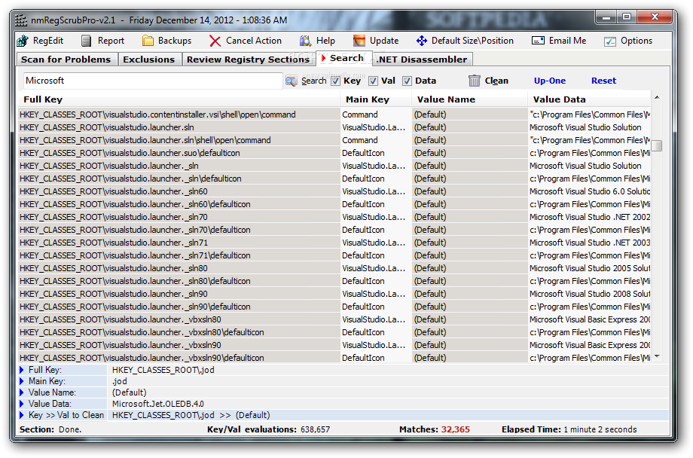
Task: Sort by Value Data column header
Action: [x=589, y=99]
